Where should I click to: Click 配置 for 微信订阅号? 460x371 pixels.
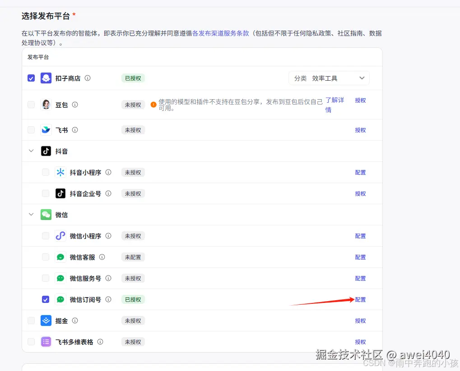[360, 299]
